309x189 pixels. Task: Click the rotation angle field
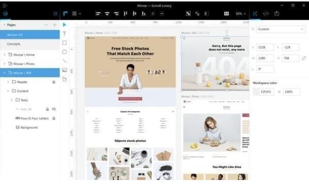[x=265, y=69]
